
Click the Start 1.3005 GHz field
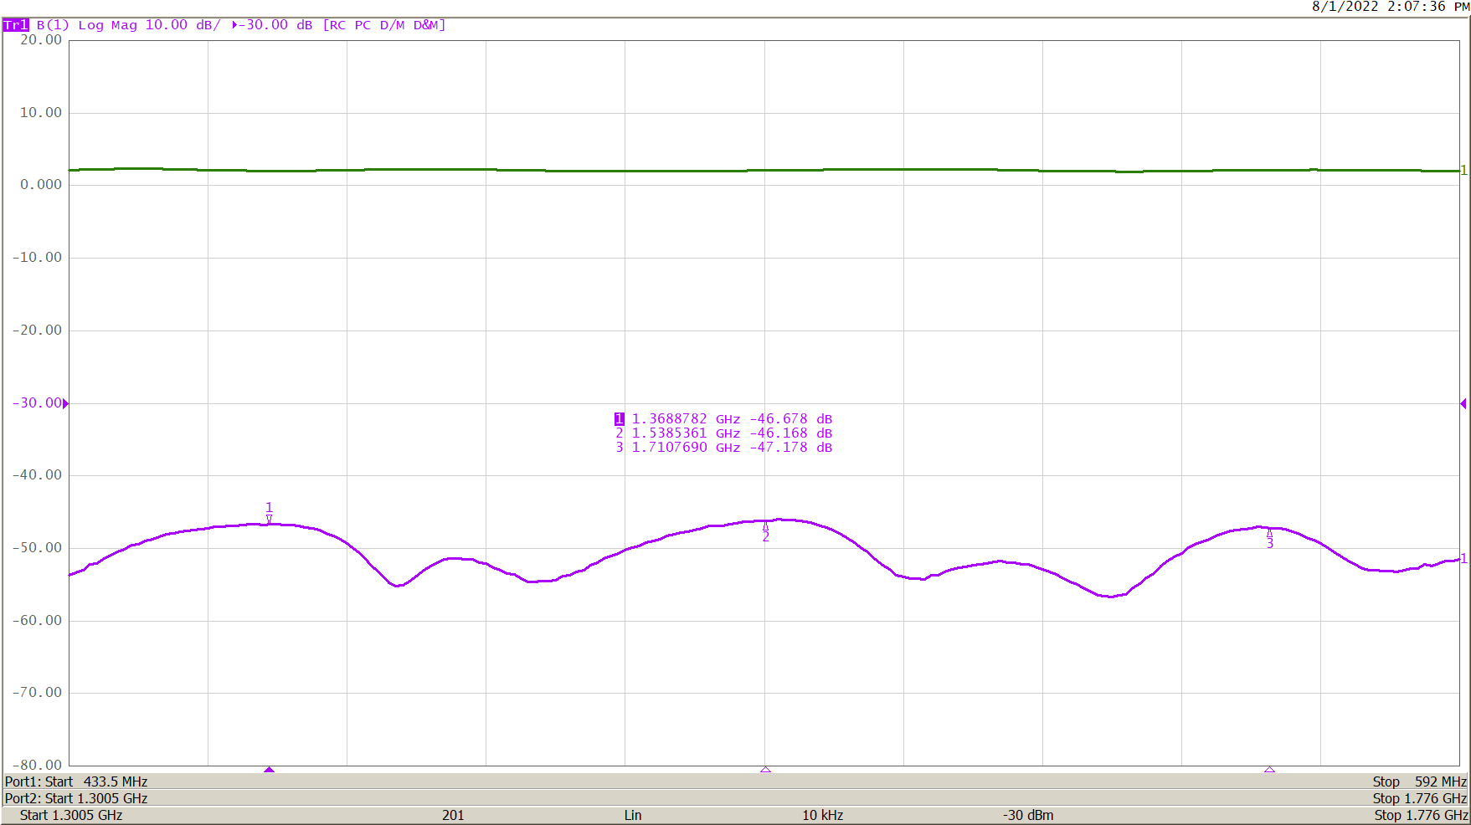coord(71,815)
